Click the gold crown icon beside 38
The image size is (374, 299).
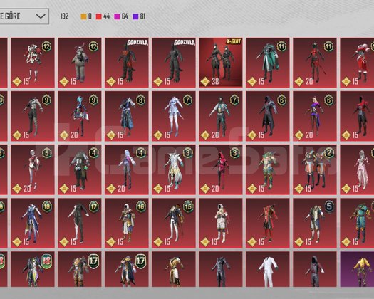pos(205,82)
